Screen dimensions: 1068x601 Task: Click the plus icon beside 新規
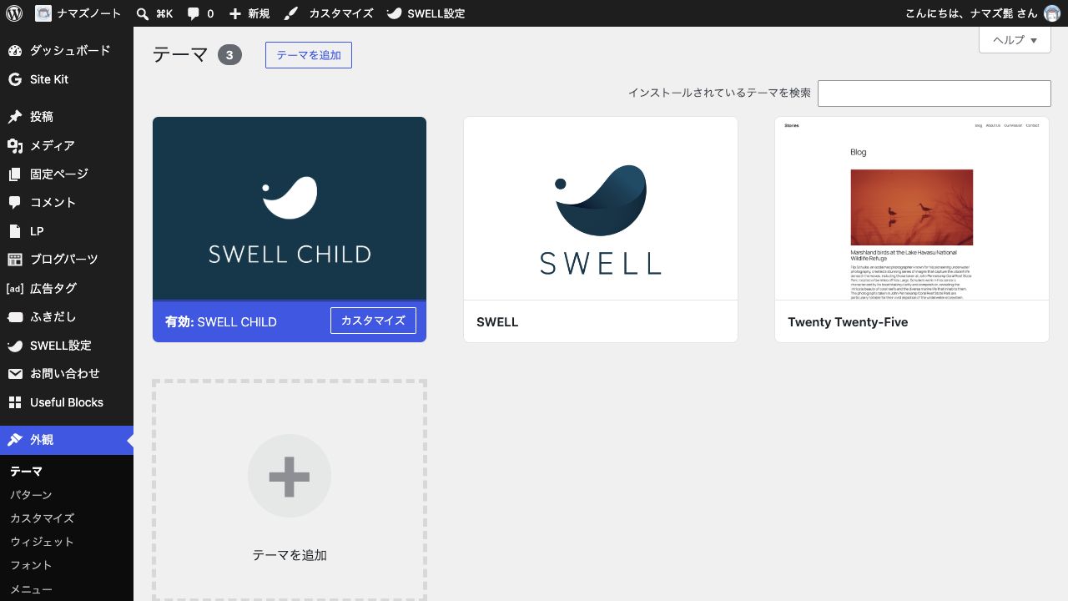click(x=235, y=14)
